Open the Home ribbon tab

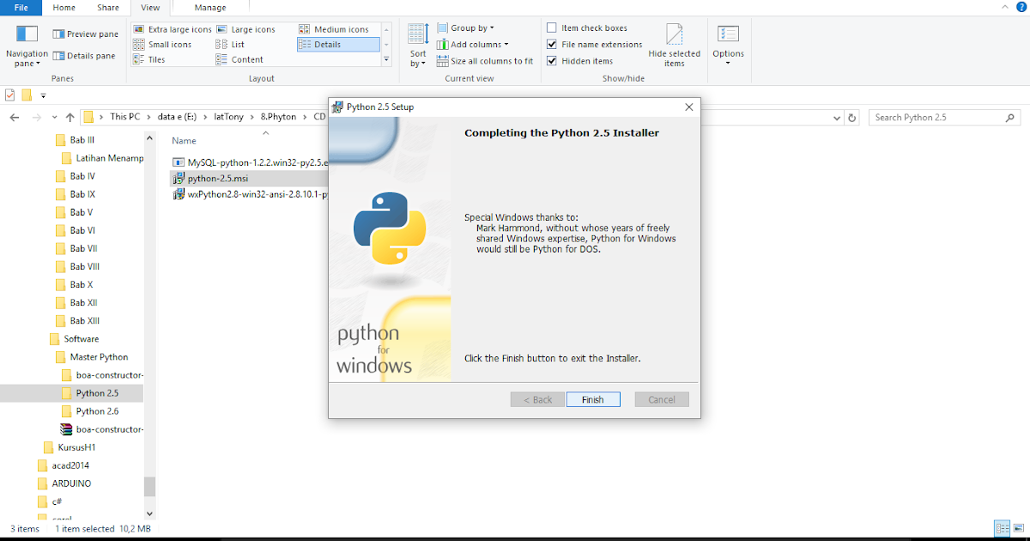point(64,8)
